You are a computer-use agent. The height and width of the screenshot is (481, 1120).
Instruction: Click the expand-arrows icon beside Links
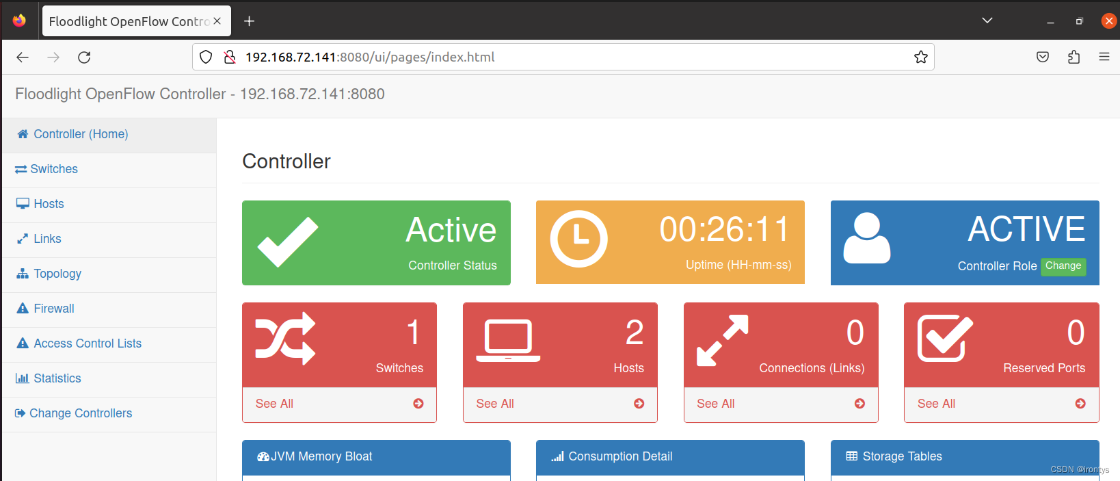pyautogui.click(x=23, y=239)
